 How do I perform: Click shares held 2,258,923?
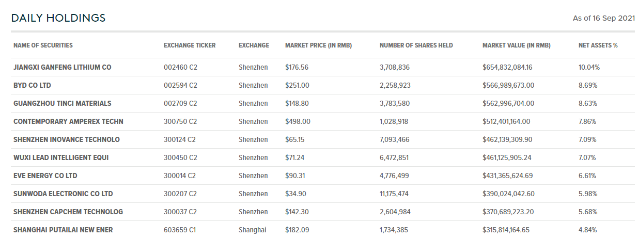395,85
